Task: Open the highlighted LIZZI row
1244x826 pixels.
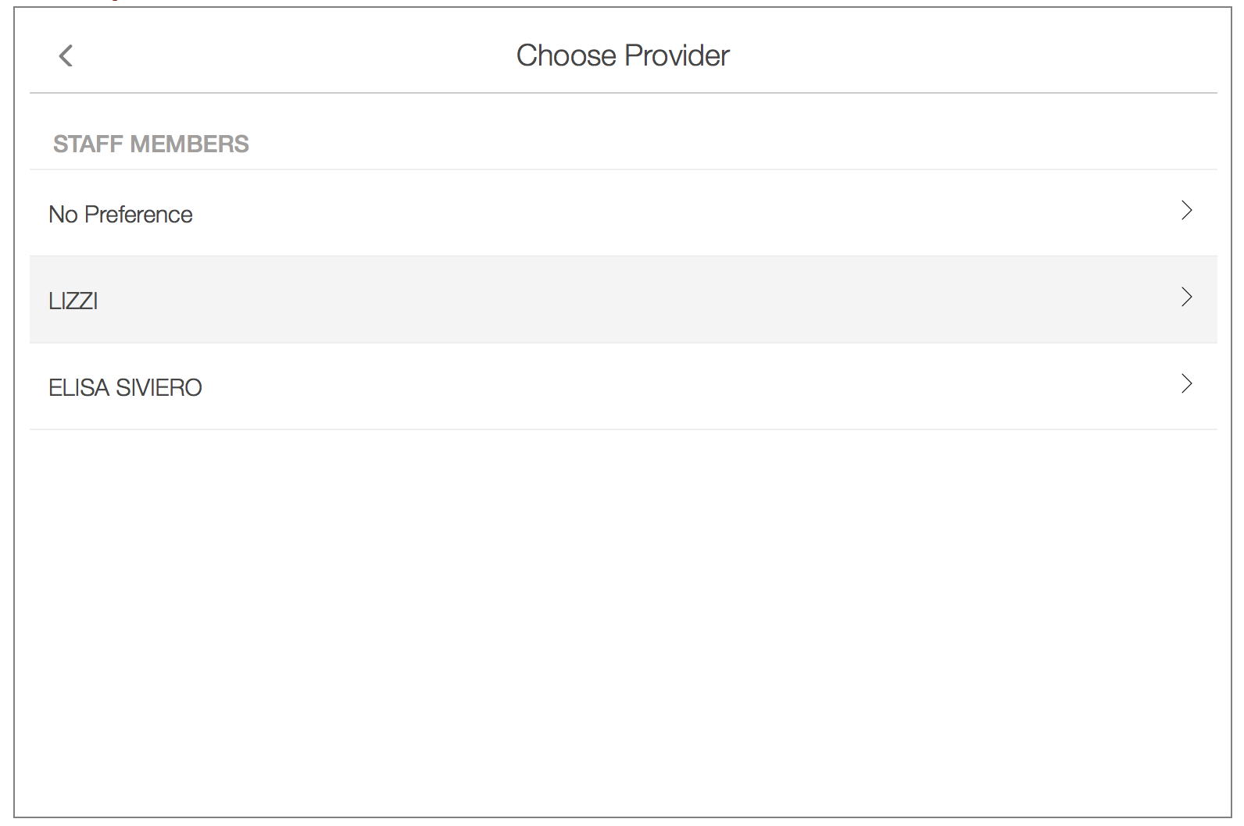Action: pyautogui.click(x=623, y=300)
